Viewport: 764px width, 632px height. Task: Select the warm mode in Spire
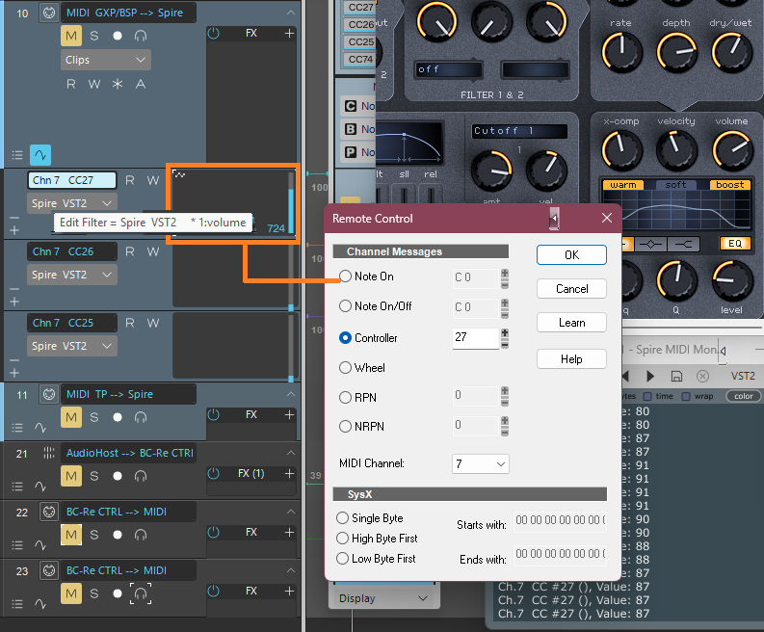click(623, 185)
